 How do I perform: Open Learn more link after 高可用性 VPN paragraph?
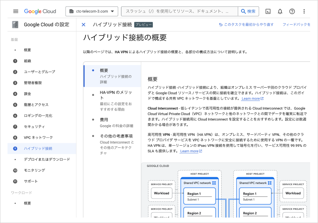tap(191, 151)
